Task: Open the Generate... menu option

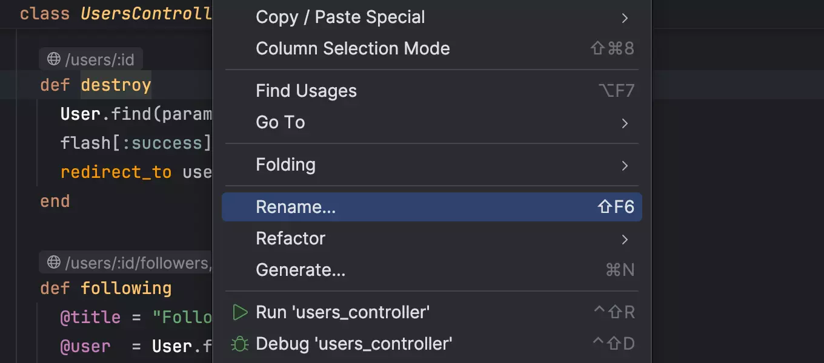Action: (x=301, y=270)
